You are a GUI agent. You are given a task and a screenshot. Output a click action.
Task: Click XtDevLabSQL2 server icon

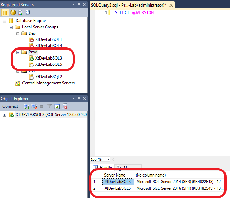(31, 77)
